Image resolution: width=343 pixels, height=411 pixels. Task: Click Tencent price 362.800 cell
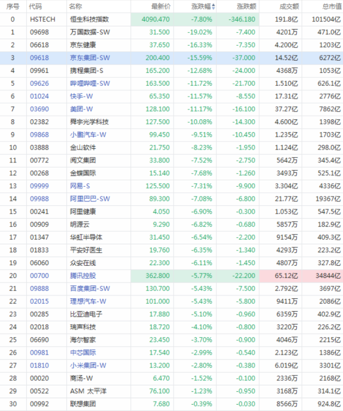point(158,276)
